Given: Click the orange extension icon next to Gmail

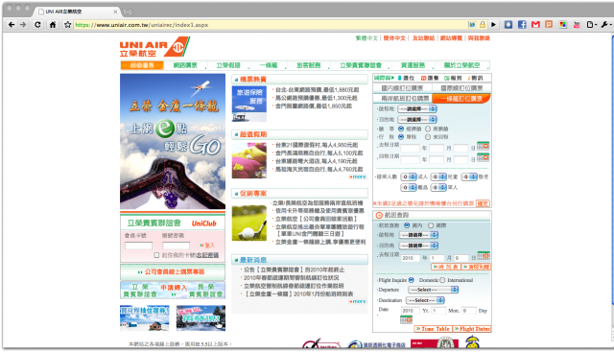Looking at the screenshot, I should point(549,24).
